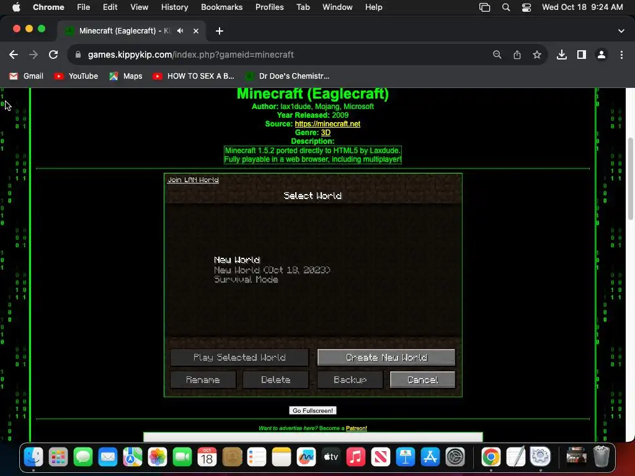This screenshot has height=476, width=635.
Task: Open FaceTime from the Dock
Action: pos(182,457)
